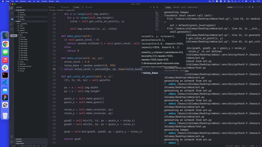
Task: Switch to the PROBLEMS panel tab
Action: (176, 7)
